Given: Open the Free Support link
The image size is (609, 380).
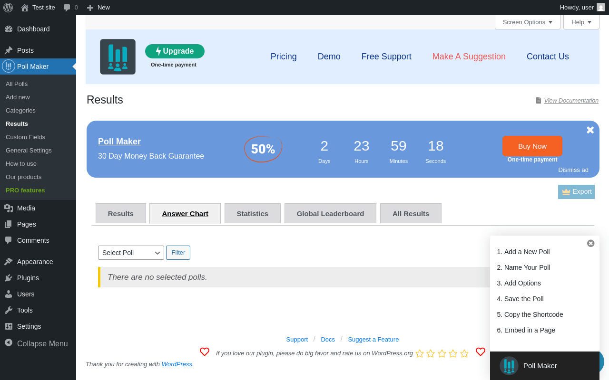Looking at the screenshot, I should pos(386,57).
